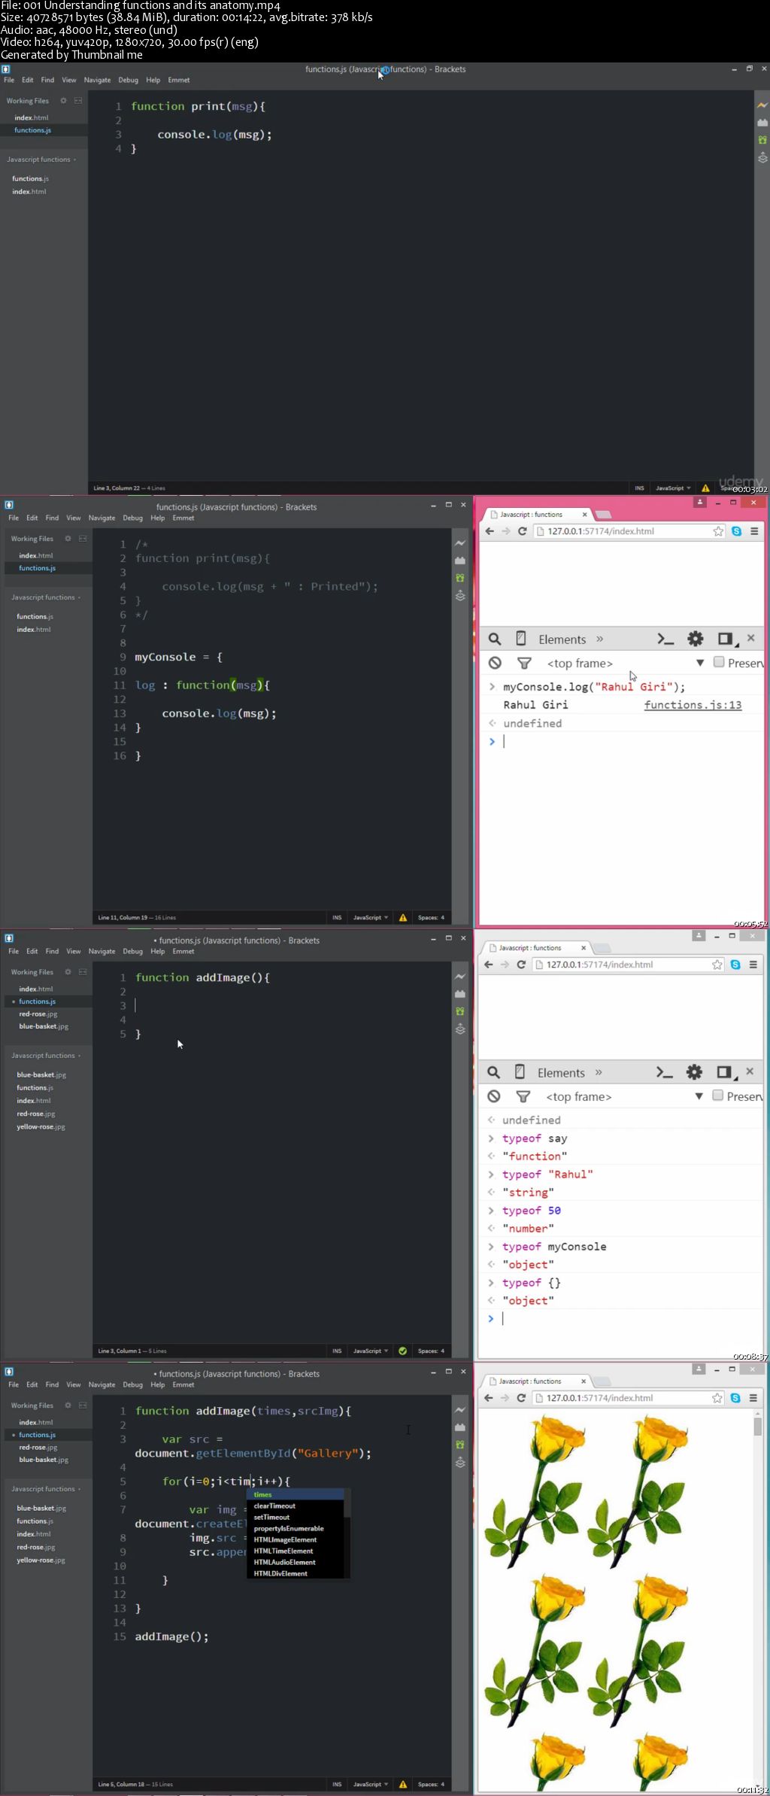The height and width of the screenshot is (1796, 770).
Task: Enable Preserve log checkbox in typeof console
Action: 718,1096
